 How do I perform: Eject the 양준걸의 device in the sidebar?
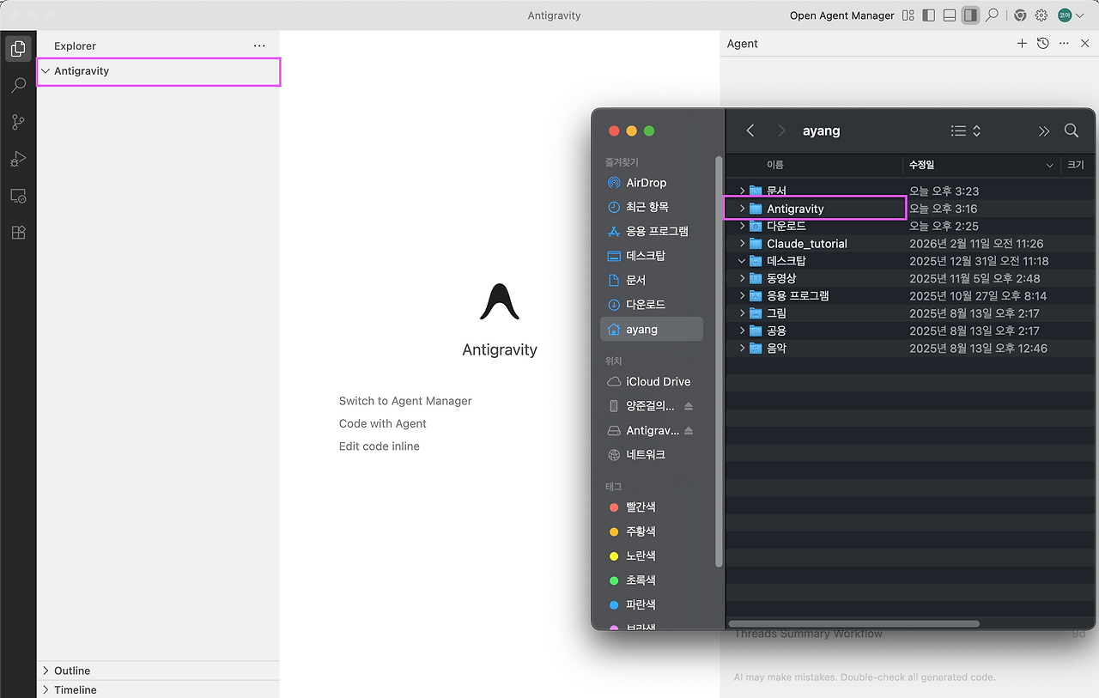click(689, 406)
